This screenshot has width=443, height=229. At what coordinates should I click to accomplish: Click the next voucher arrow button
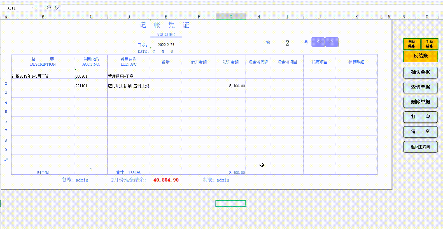click(332, 42)
